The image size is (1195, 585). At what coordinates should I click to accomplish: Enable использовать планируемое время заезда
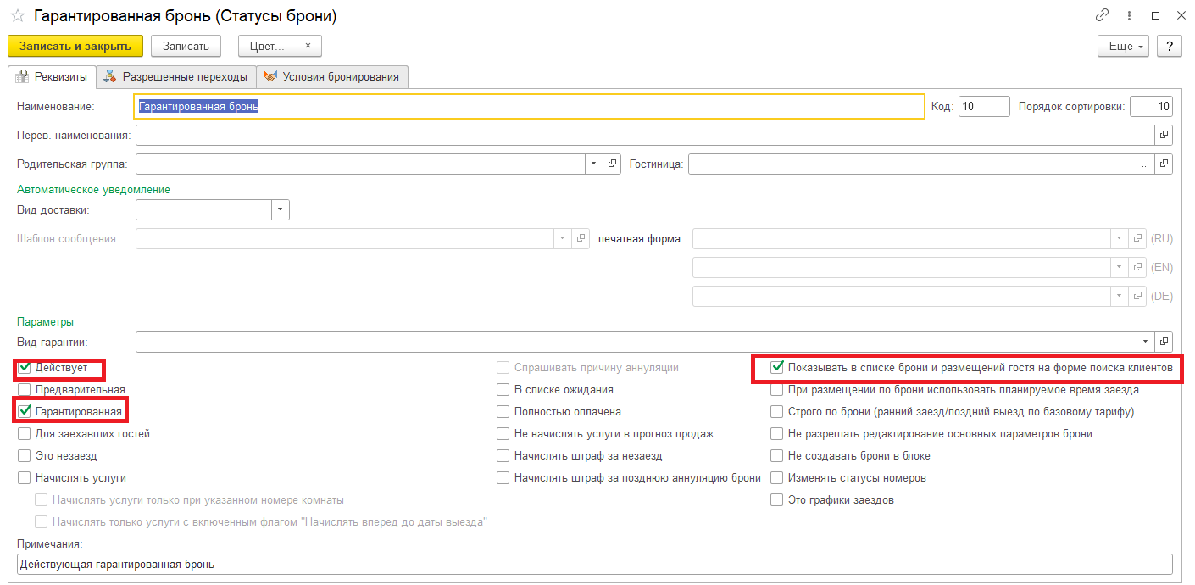pyautogui.click(x=776, y=390)
